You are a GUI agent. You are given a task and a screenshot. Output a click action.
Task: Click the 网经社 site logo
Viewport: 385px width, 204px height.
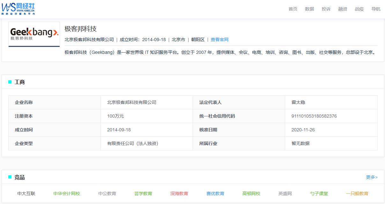(x=18, y=9)
